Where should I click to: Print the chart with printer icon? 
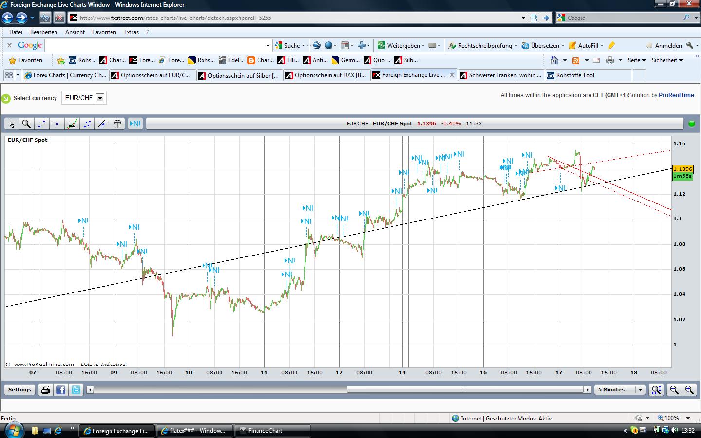tap(46, 390)
